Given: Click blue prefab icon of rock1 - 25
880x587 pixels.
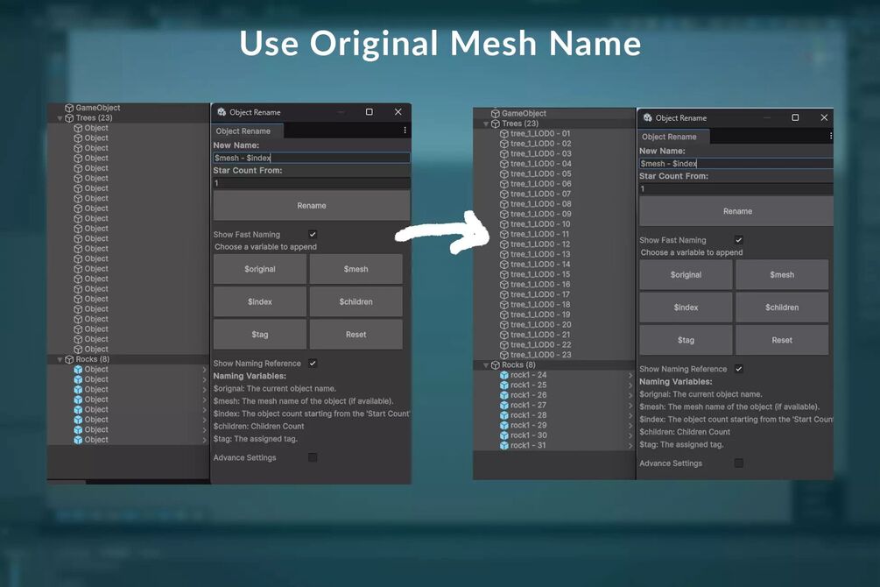Looking at the screenshot, I should [504, 385].
